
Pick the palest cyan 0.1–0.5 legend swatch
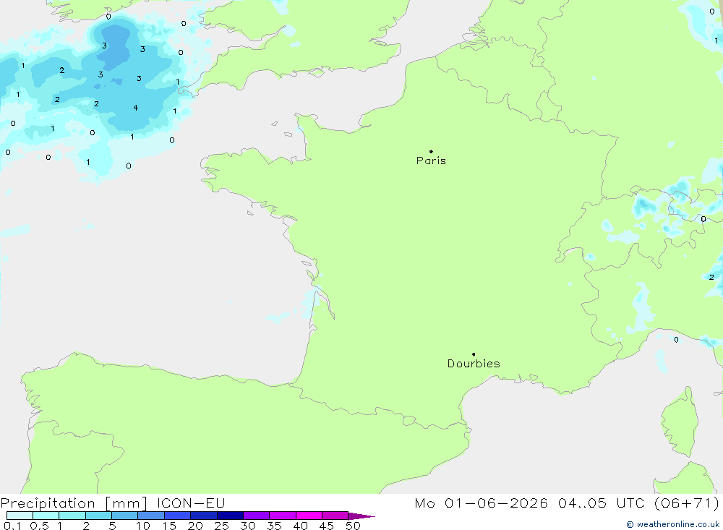click(20, 516)
